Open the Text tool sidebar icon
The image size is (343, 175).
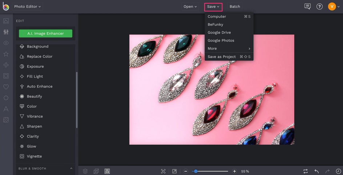coord(6,109)
